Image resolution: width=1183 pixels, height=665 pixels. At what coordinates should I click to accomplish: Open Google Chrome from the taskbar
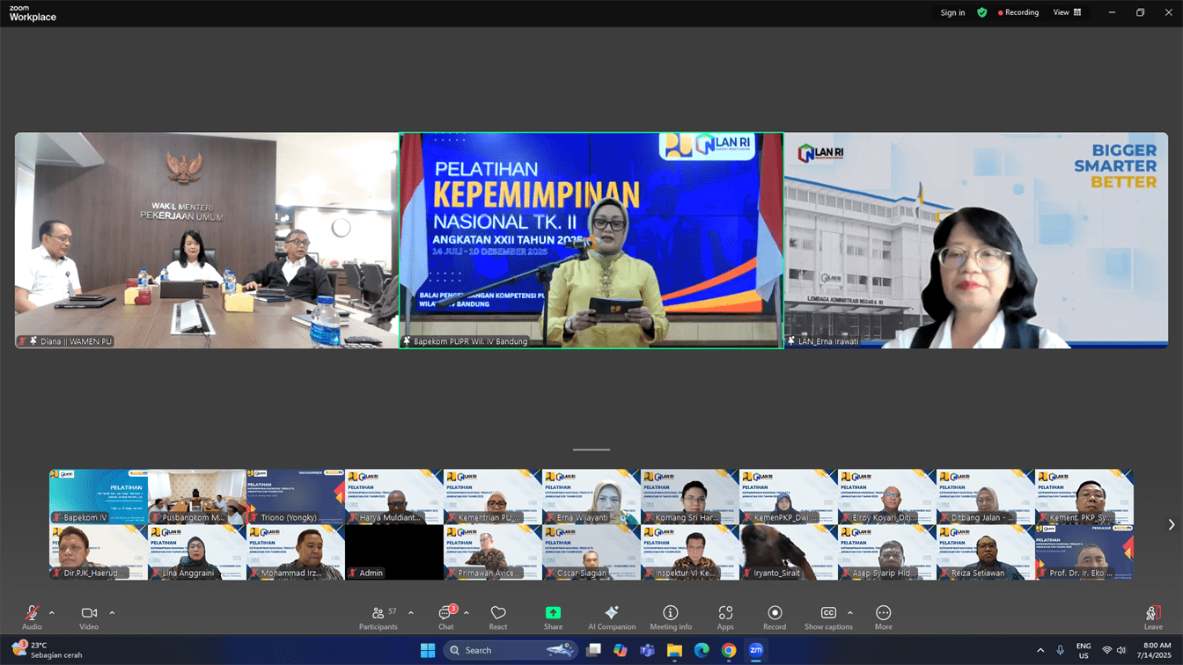tap(729, 650)
